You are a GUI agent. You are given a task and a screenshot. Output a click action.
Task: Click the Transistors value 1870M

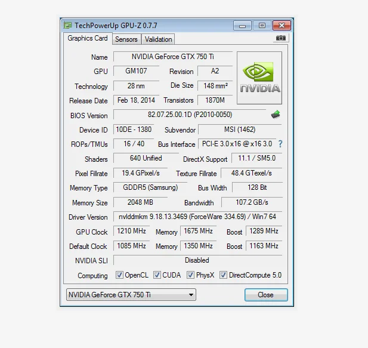point(215,100)
